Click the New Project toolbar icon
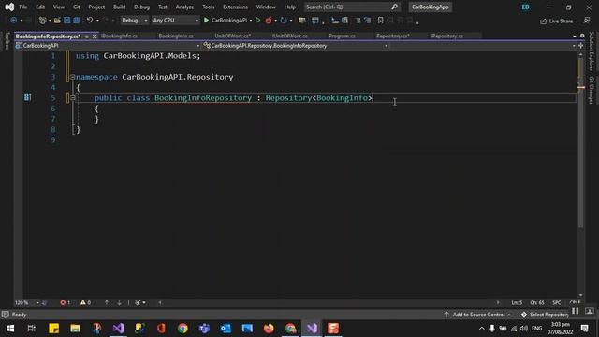 42,21
